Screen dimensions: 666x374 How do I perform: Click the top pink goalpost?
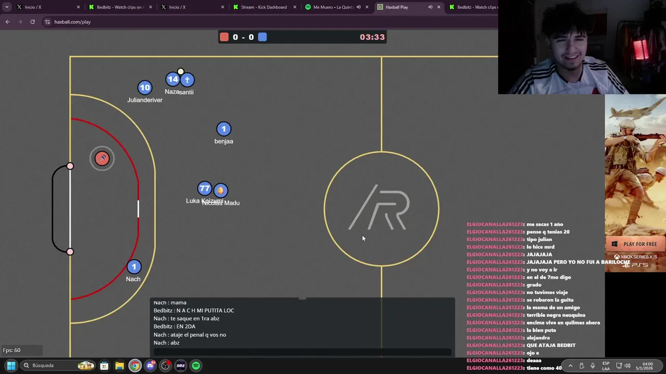coord(70,166)
